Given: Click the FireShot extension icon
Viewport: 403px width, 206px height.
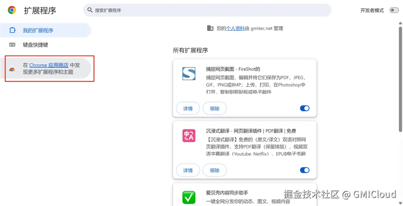Looking at the screenshot, I should tap(189, 74).
